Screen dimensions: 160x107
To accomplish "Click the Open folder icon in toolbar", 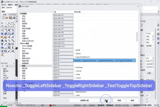I will tap(7, 18).
